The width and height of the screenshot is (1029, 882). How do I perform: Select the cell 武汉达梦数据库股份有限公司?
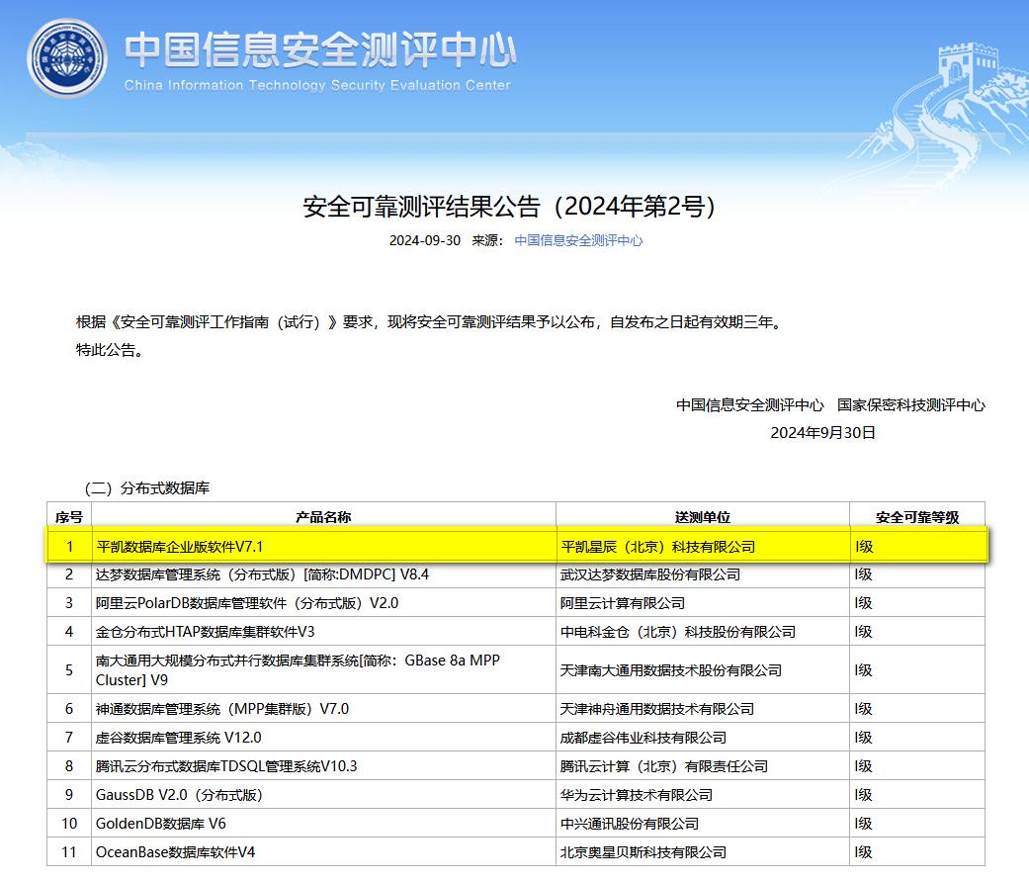pyautogui.click(x=702, y=574)
